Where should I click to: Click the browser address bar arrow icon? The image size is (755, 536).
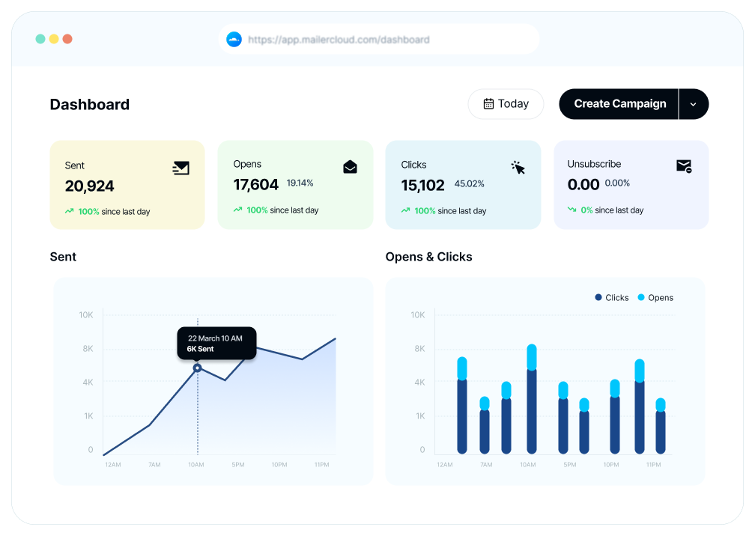pos(234,39)
